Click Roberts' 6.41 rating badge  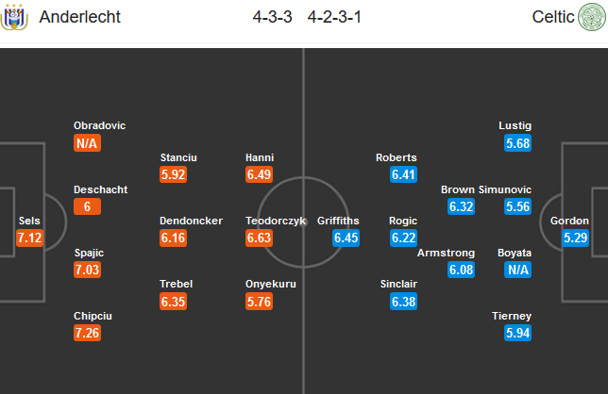[404, 174]
